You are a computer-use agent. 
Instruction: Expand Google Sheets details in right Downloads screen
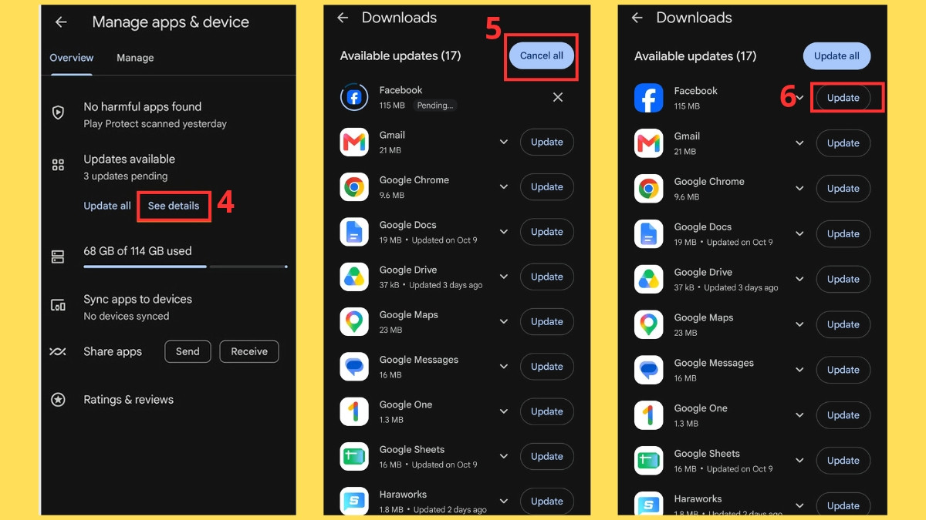tap(799, 461)
